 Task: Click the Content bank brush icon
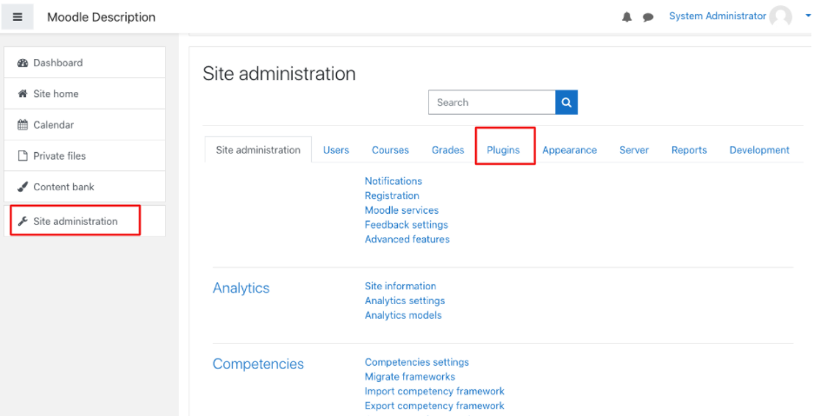pyautogui.click(x=23, y=188)
